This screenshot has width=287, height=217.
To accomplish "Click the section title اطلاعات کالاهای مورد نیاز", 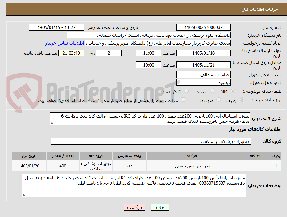I will [255, 129].
